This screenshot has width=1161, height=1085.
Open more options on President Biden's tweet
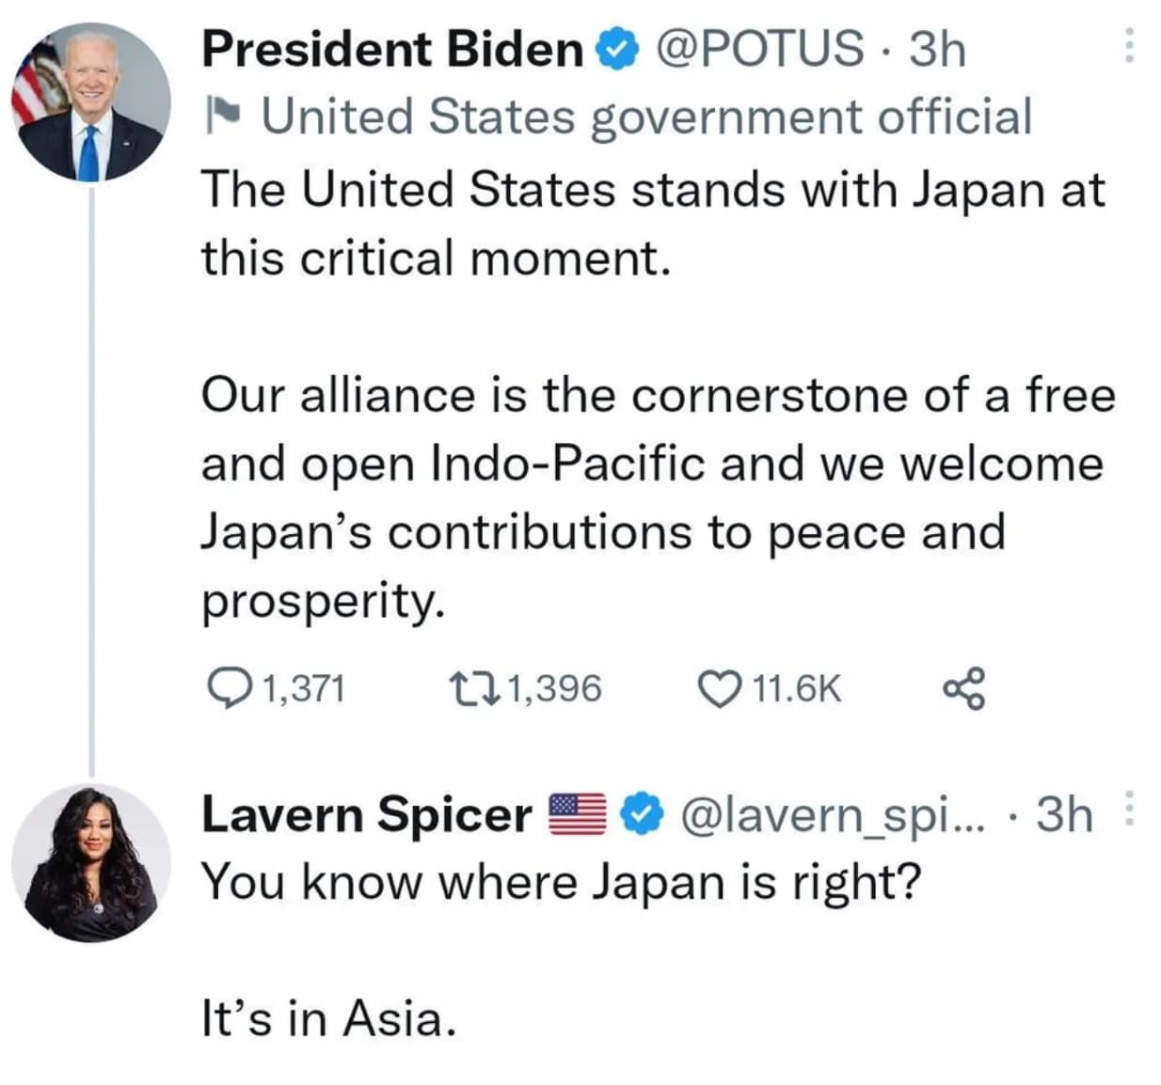click(1129, 46)
